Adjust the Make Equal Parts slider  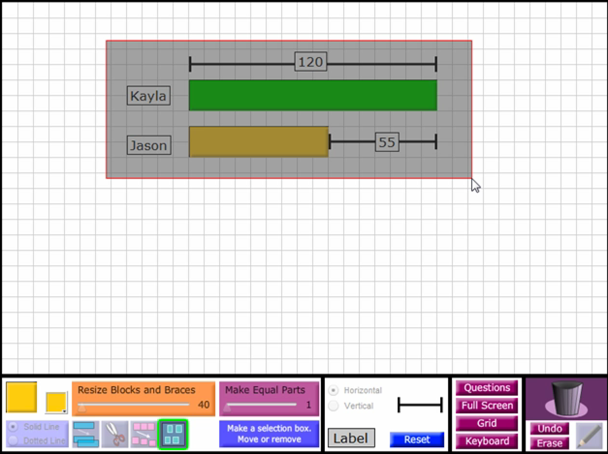click(x=262, y=405)
